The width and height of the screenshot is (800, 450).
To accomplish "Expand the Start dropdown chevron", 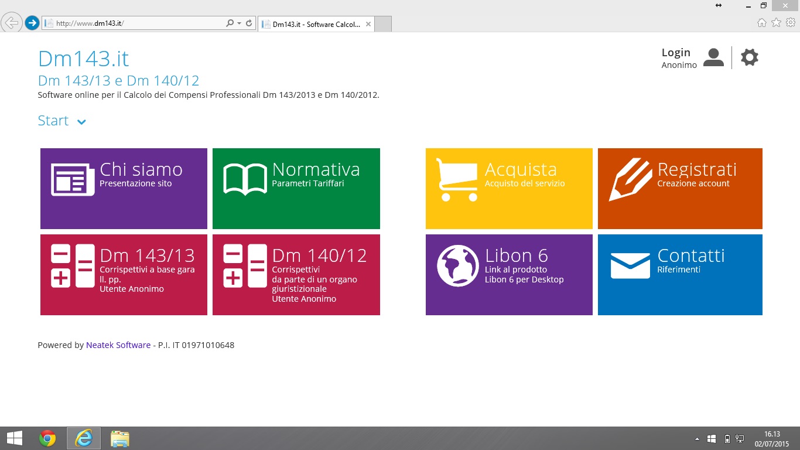I will 81,122.
